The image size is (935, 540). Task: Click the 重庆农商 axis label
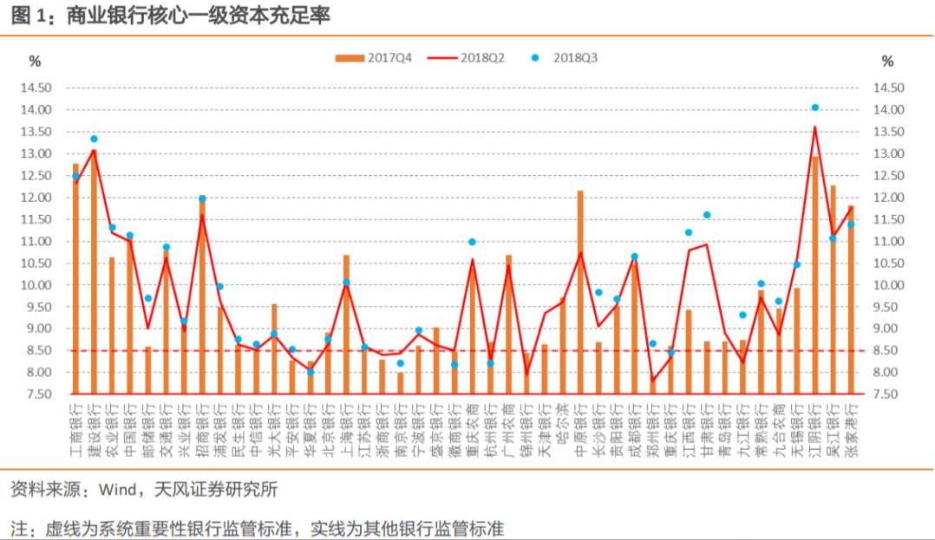(473, 430)
